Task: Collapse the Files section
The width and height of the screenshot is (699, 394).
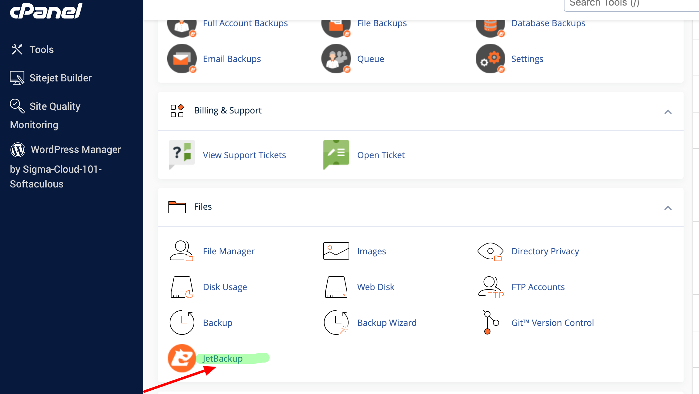Action: coord(668,208)
